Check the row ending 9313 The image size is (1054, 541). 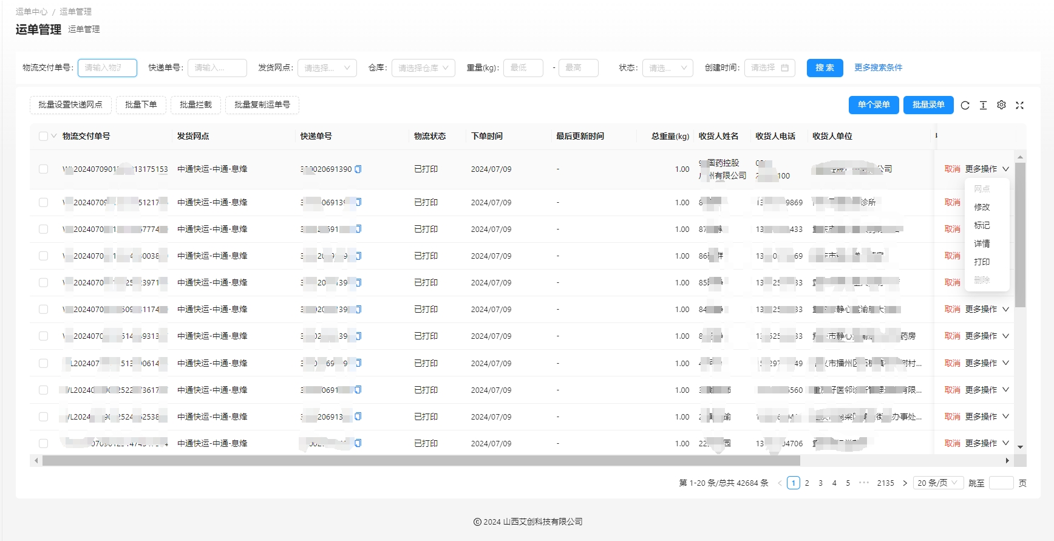click(x=43, y=336)
